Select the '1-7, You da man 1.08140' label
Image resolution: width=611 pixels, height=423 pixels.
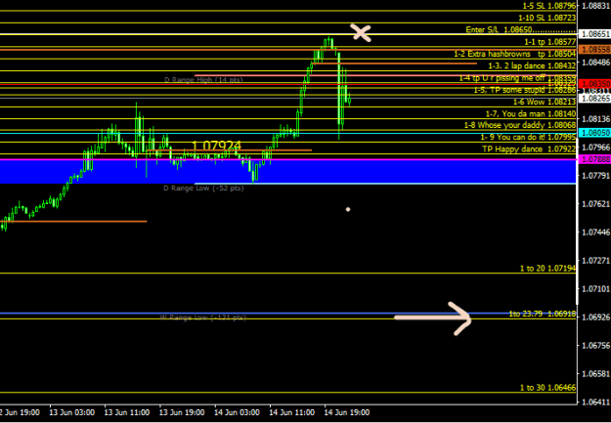click(x=531, y=113)
